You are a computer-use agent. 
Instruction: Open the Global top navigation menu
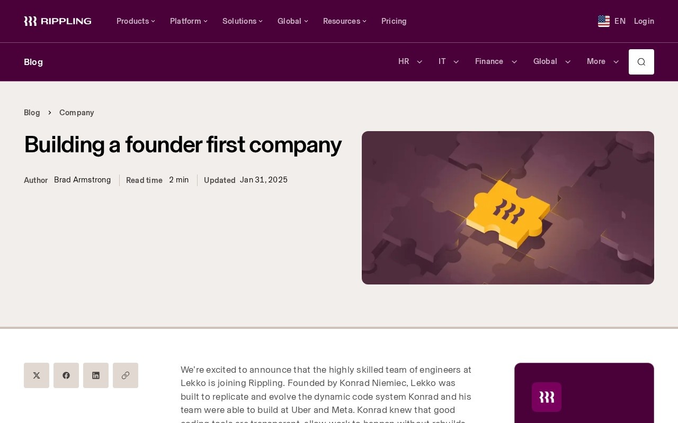[293, 21]
